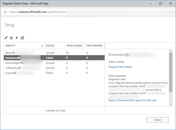Click the pencil edit icon
The image size is (176, 130).
point(6,38)
